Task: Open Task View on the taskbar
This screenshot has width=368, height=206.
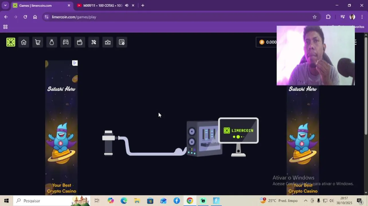Action: pyautogui.click(x=97, y=201)
